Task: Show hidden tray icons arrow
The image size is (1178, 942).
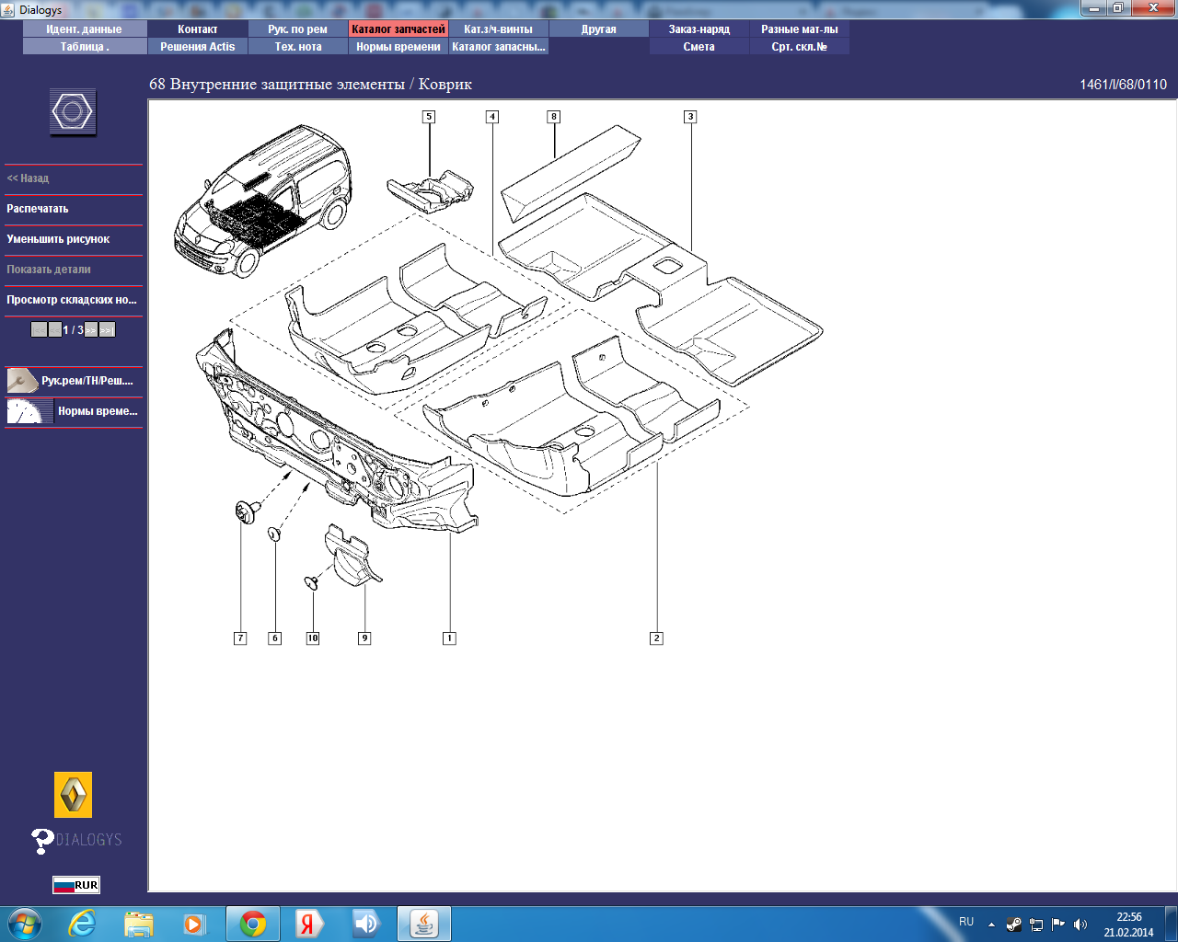Action: [991, 925]
